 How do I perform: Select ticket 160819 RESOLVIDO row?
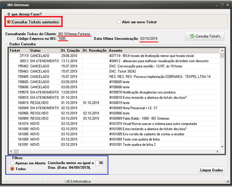[114, 103]
